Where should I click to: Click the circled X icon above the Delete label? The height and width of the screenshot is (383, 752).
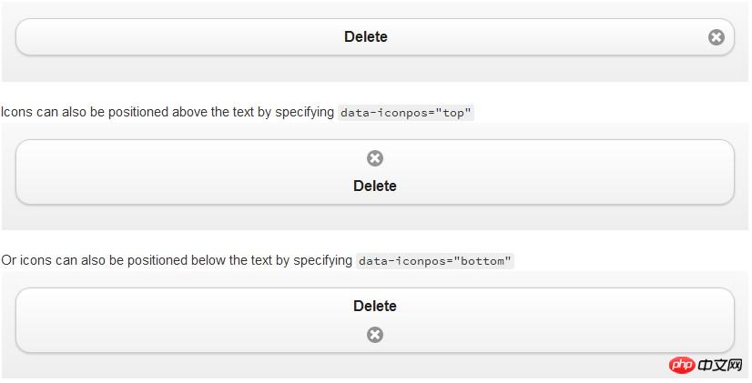[375, 158]
